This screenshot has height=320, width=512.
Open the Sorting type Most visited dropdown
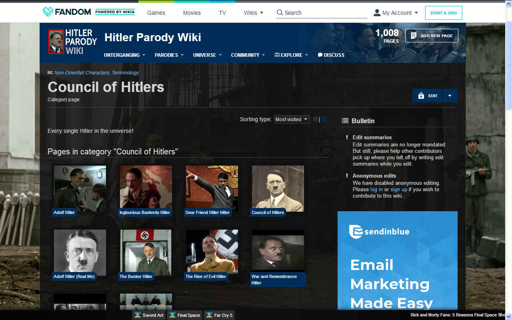point(292,119)
